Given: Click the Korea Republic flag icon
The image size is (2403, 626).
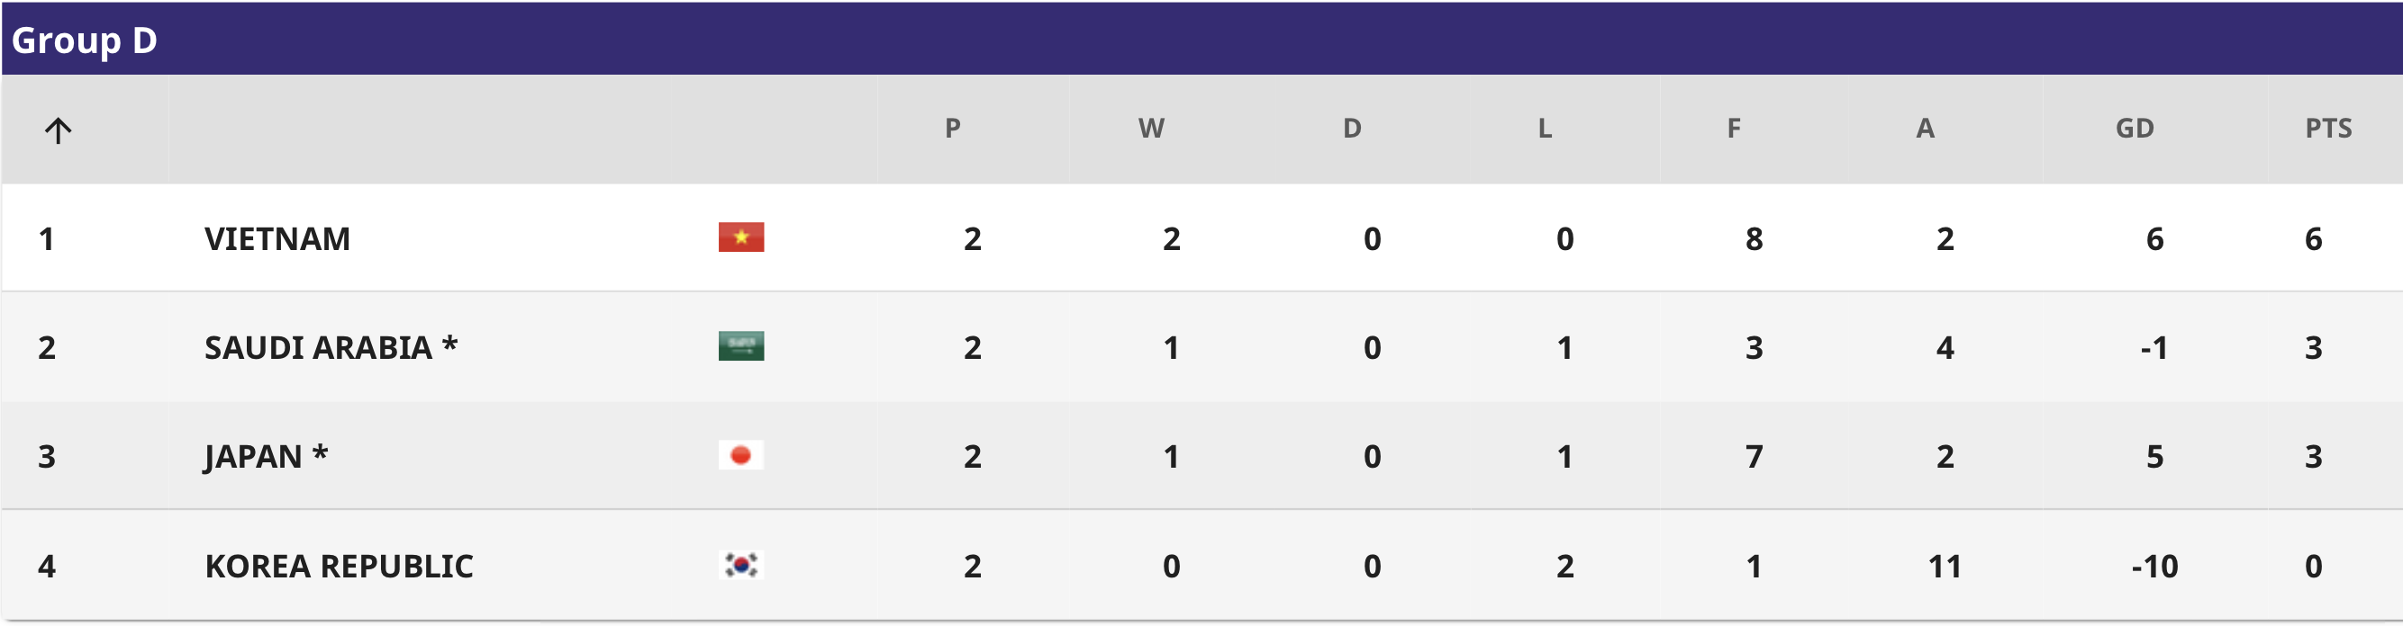Looking at the screenshot, I should tap(740, 566).
